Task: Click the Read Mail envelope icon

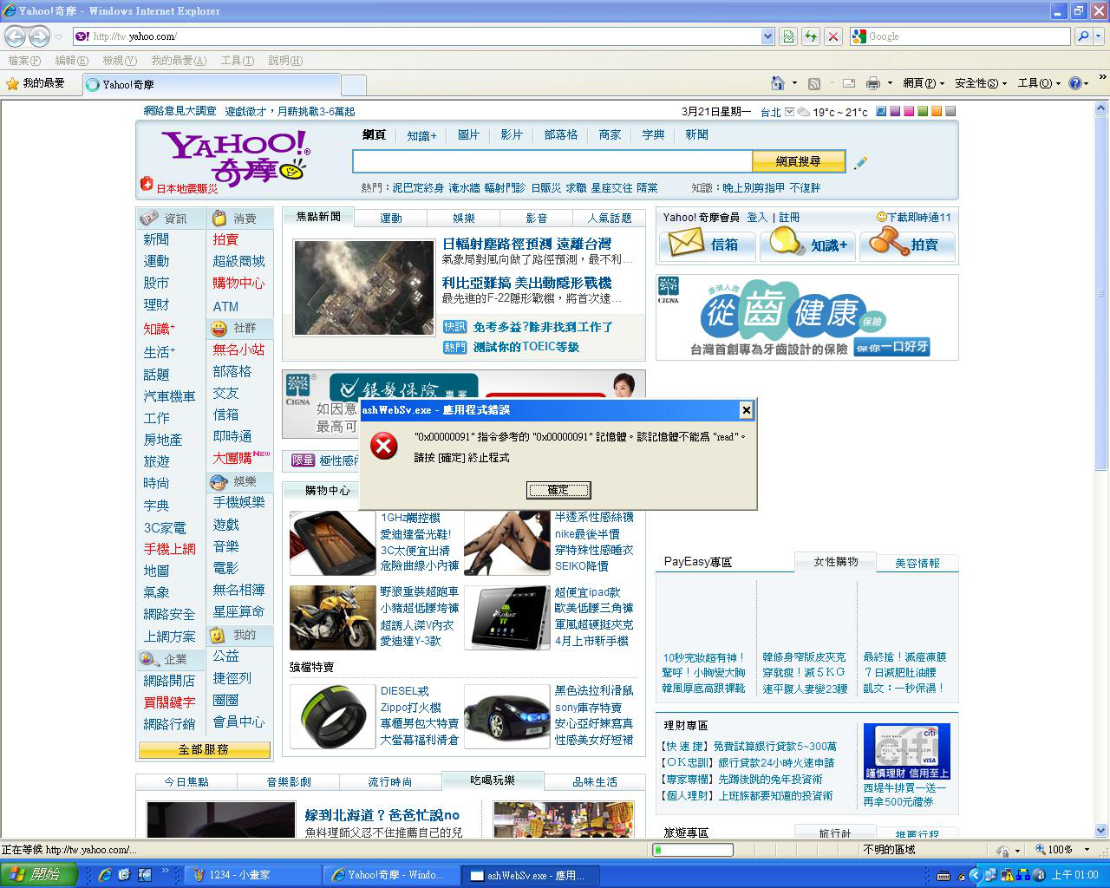Action: click(x=849, y=83)
